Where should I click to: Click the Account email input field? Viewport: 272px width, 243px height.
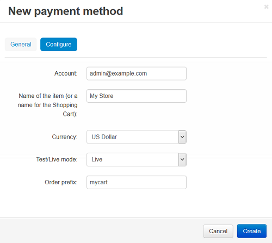click(137, 73)
